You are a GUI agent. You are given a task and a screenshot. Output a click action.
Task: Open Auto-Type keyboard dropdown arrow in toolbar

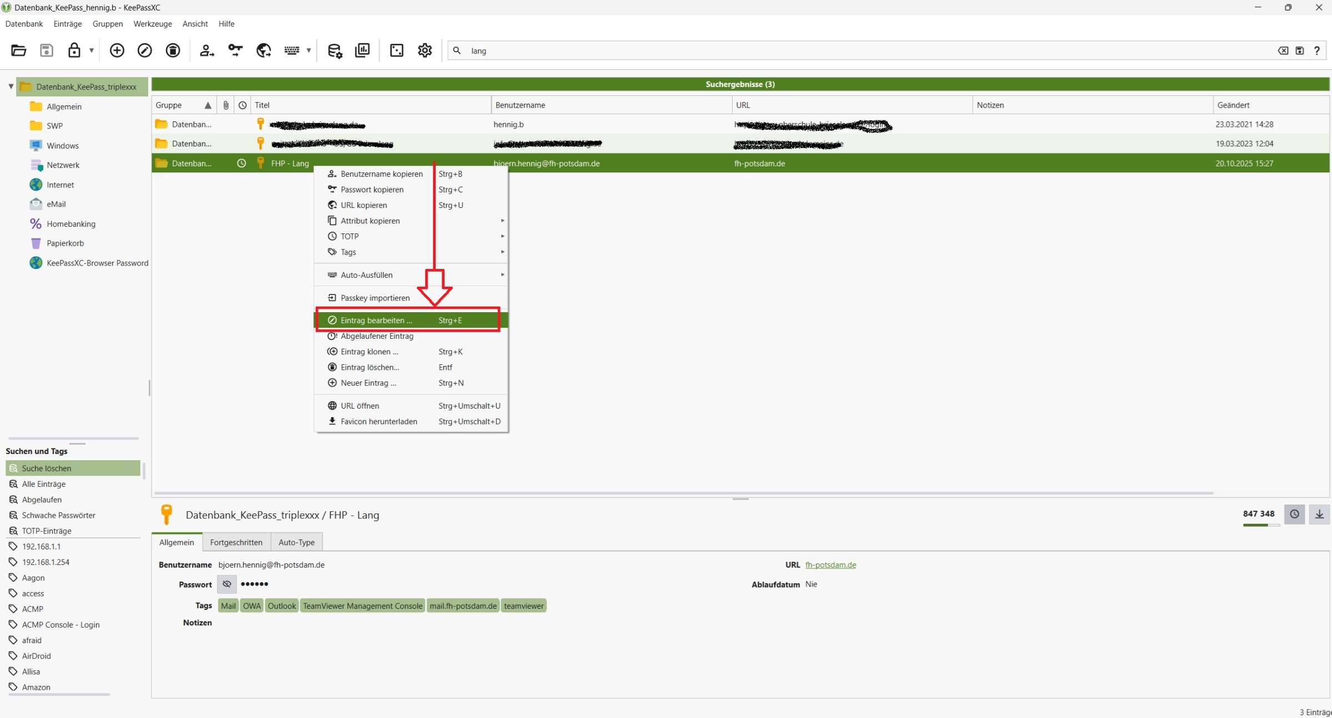click(x=309, y=50)
